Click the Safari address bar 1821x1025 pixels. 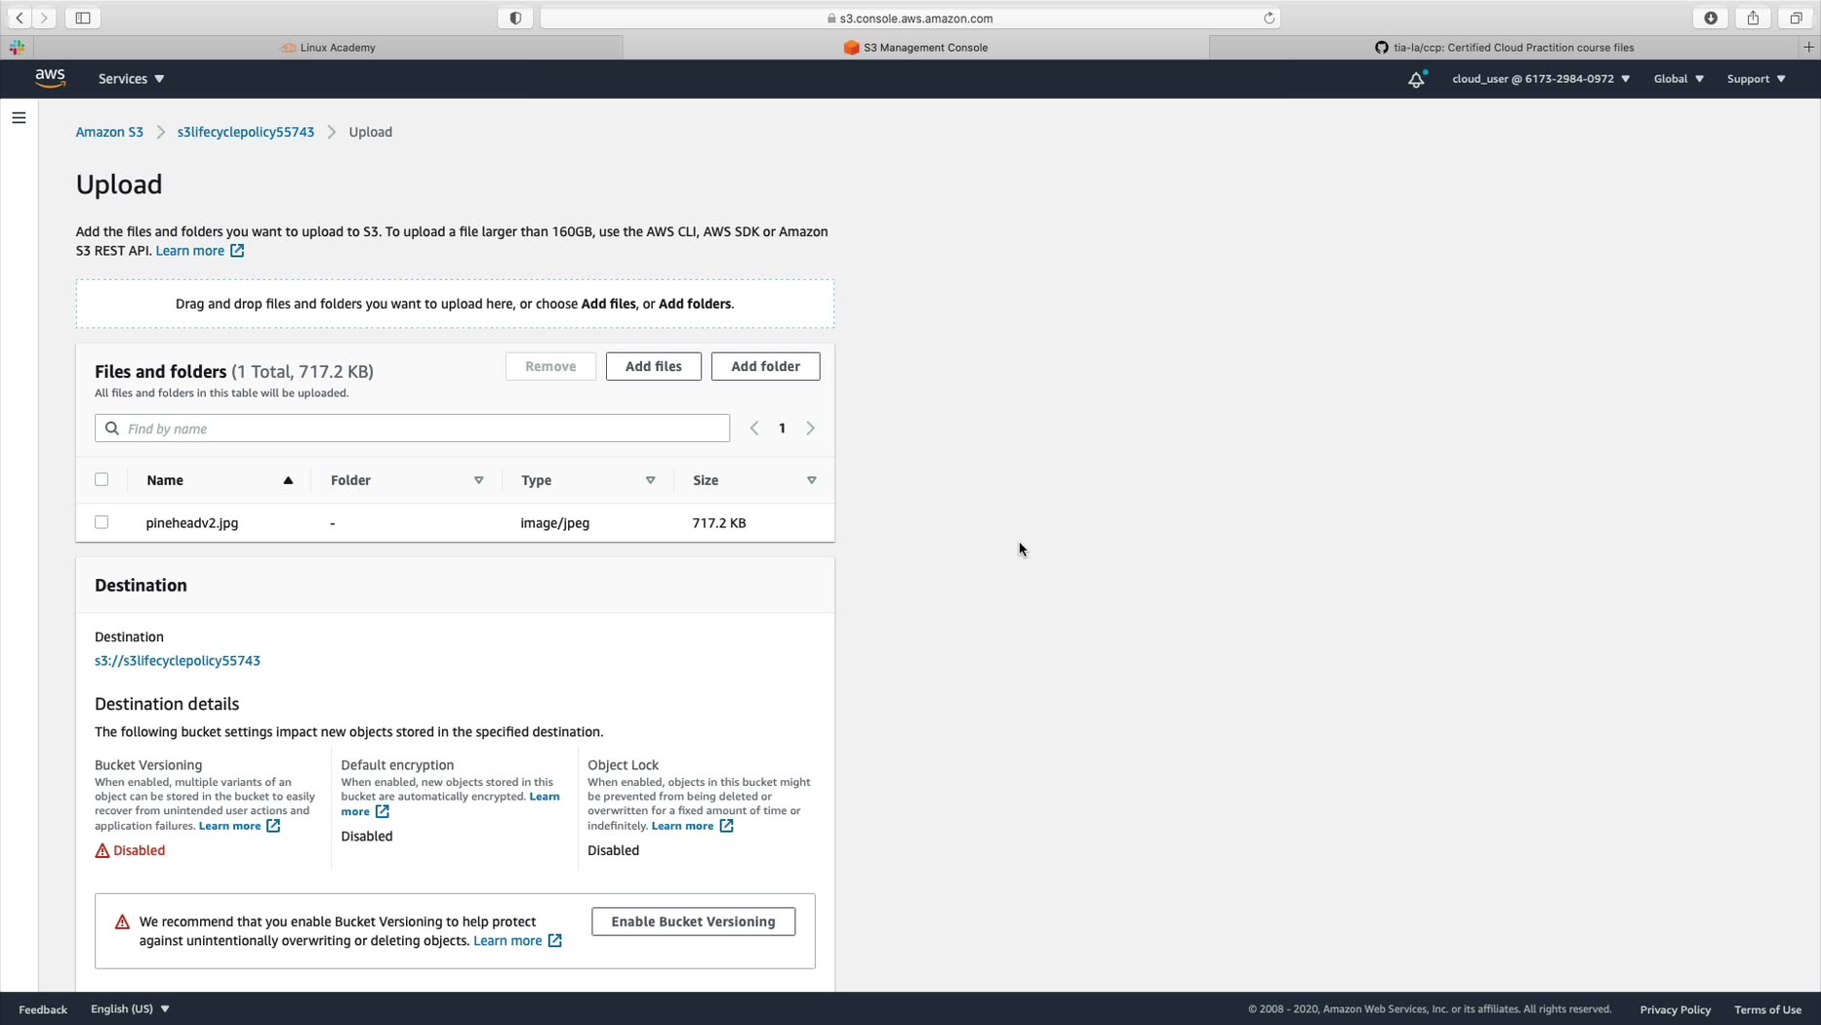pyautogui.click(x=910, y=18)
